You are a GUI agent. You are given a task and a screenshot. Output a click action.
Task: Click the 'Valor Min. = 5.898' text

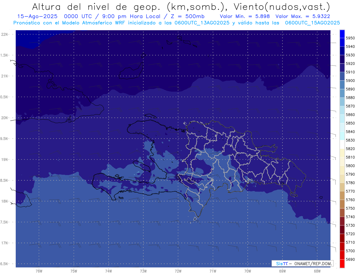tap(245, 16)
